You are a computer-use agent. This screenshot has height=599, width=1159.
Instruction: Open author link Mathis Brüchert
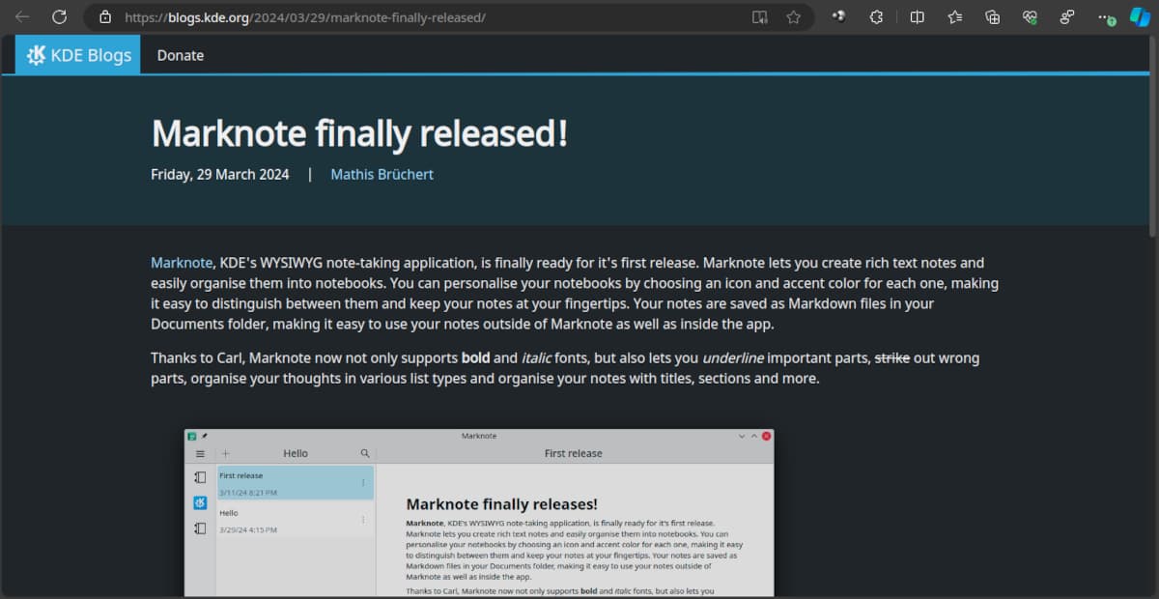tap(382, 175)
